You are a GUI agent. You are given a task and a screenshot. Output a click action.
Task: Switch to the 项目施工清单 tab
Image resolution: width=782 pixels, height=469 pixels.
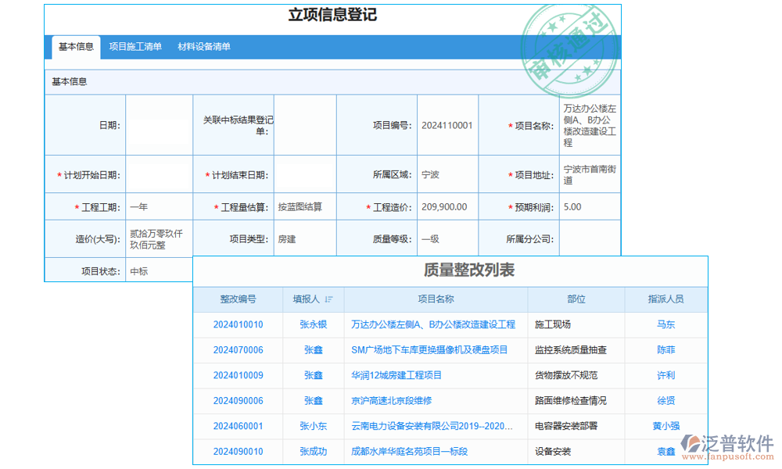tap(136, 47)
